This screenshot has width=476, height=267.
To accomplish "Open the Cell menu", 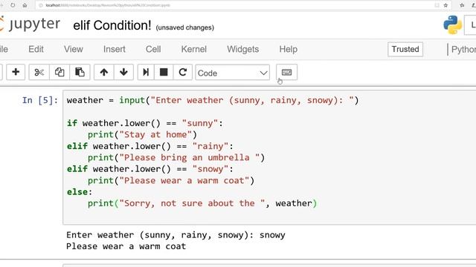I will pos(153,50).
